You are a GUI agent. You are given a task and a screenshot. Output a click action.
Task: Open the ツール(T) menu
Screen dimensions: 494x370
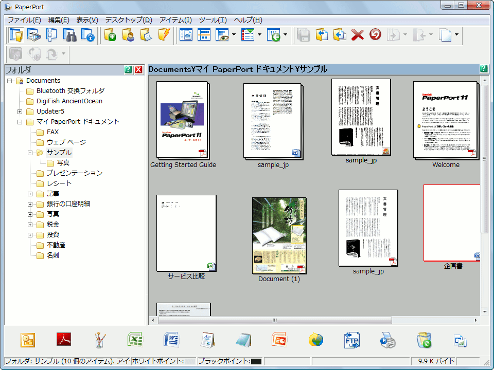(x=213, y=20)
